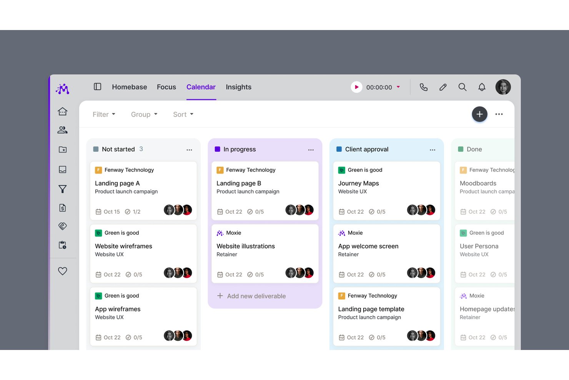This screenshot has height=380, width=569.
Task: Click the Client approval blue color square
Action: coord(339,149)
